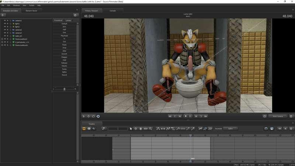Viewport: 295px width, 166px height.
Task: Expand the toilet_b3 tree item
Action: pos(10,36)
